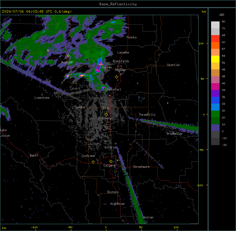
Task: Click the yellow diamond marker below Cochrane
Action: click(93, 162)
